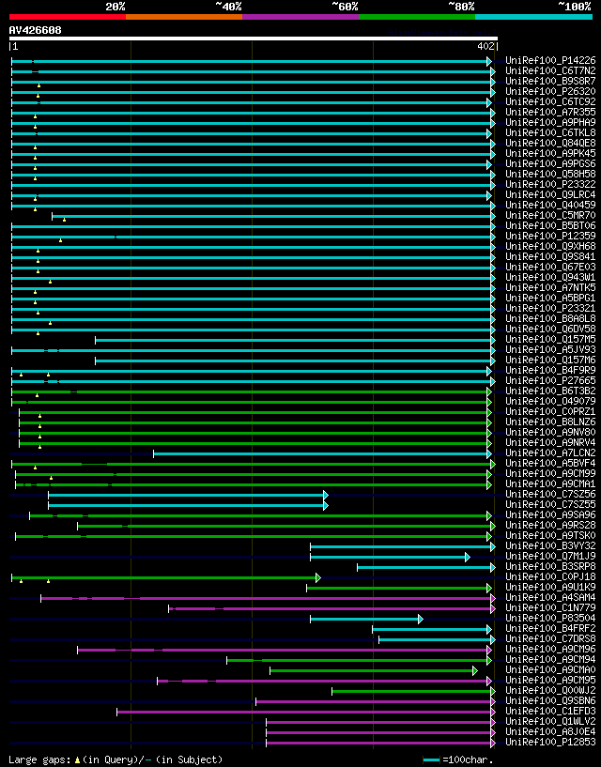The image size is (601, 767).
Task: Select the UniRef100_C7DRS8 label
Action: pos(550,638)
